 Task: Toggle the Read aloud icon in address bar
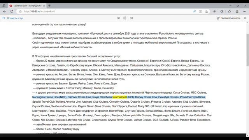tap(195, 11)
